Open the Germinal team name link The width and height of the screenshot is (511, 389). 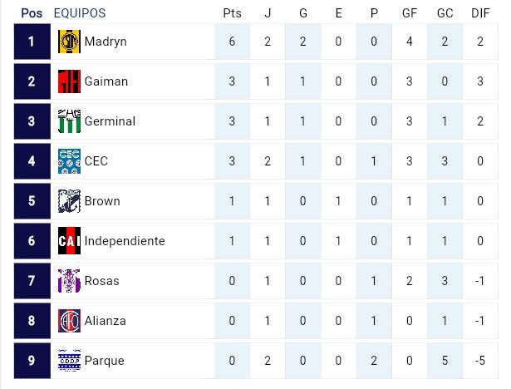(110, 121)
